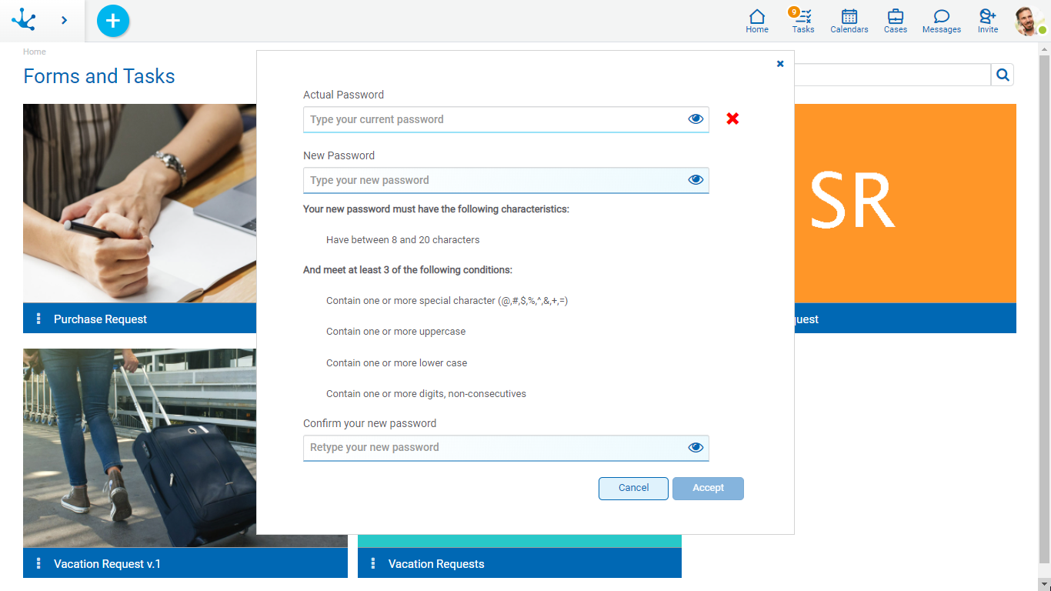The height and width of the screenshot is (591, 1051).
Task: Open the Messages chat icon
Action: 941,21
